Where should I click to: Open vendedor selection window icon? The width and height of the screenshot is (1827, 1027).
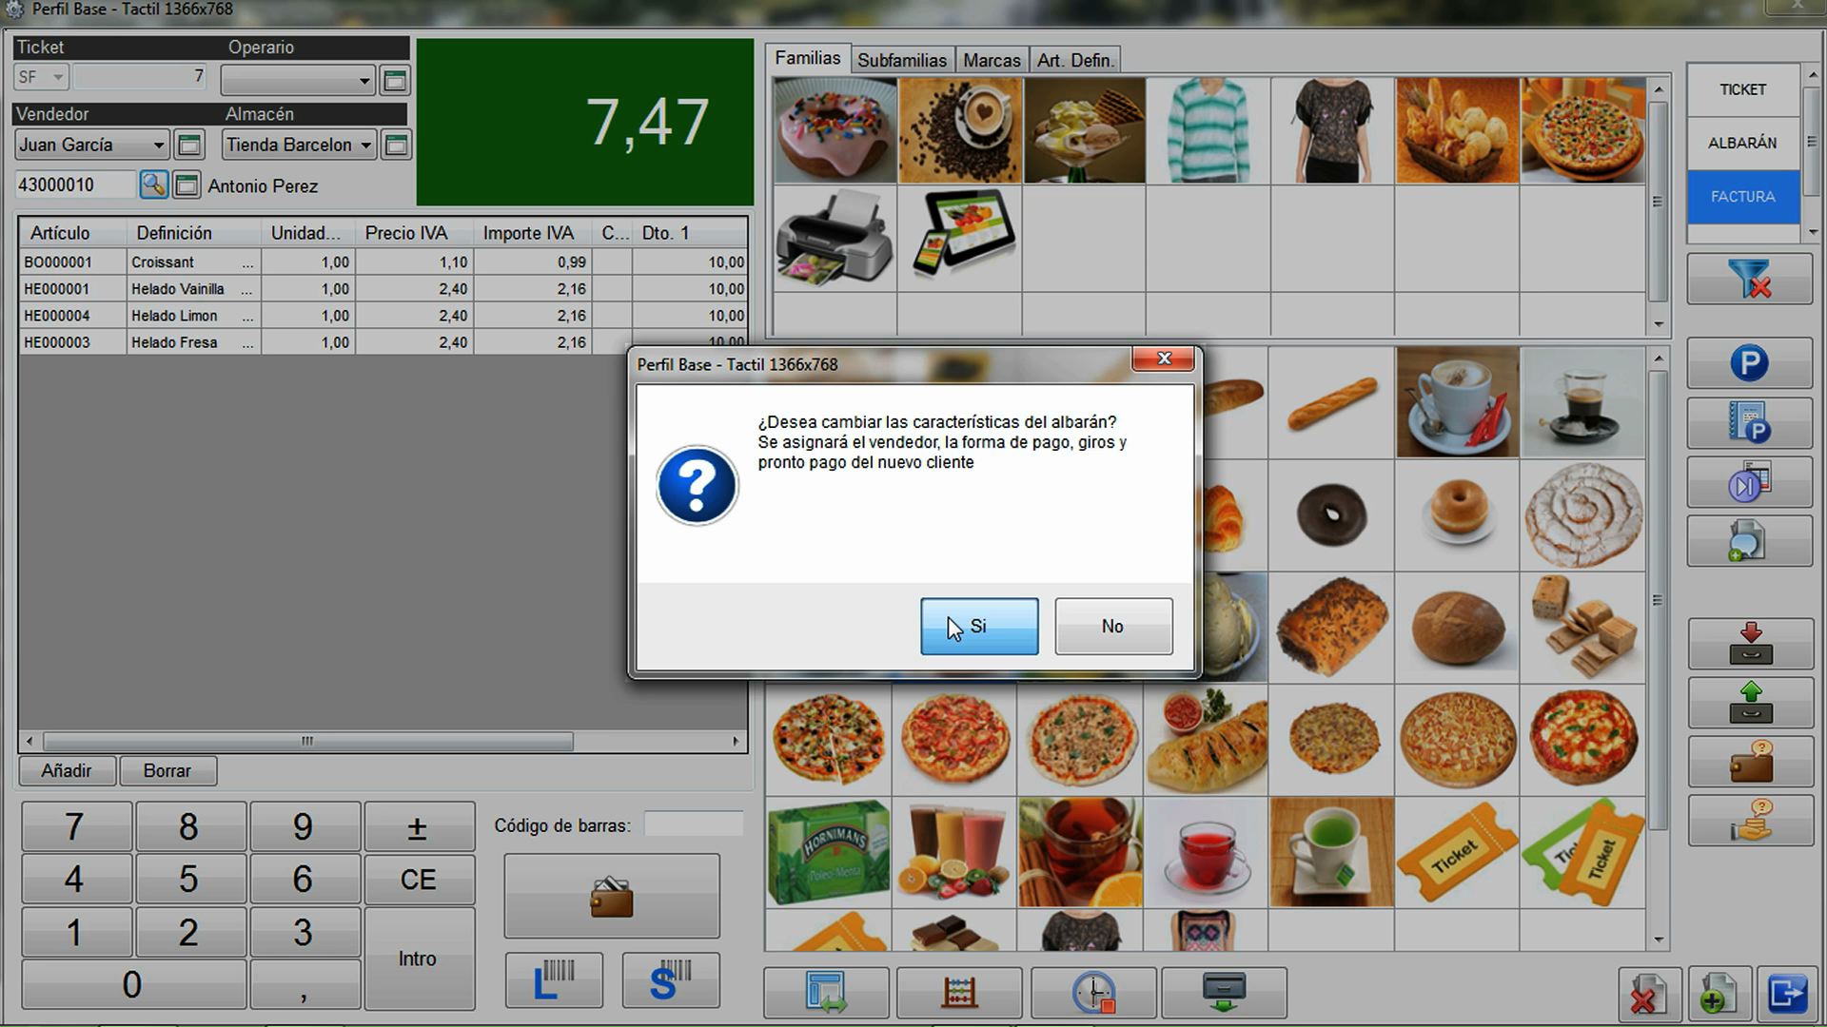[x=189, y=145]
